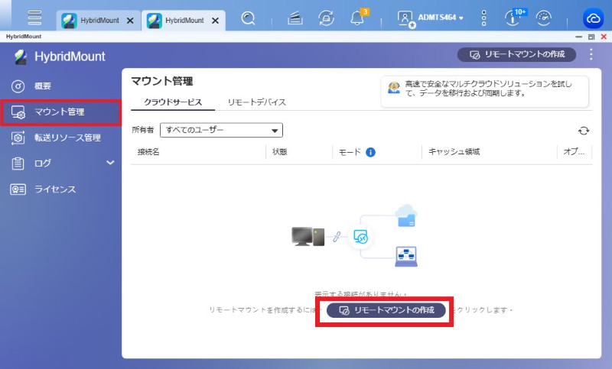Open the notifications bell icon
612x369 pixels.
click(x=357, y=19)
